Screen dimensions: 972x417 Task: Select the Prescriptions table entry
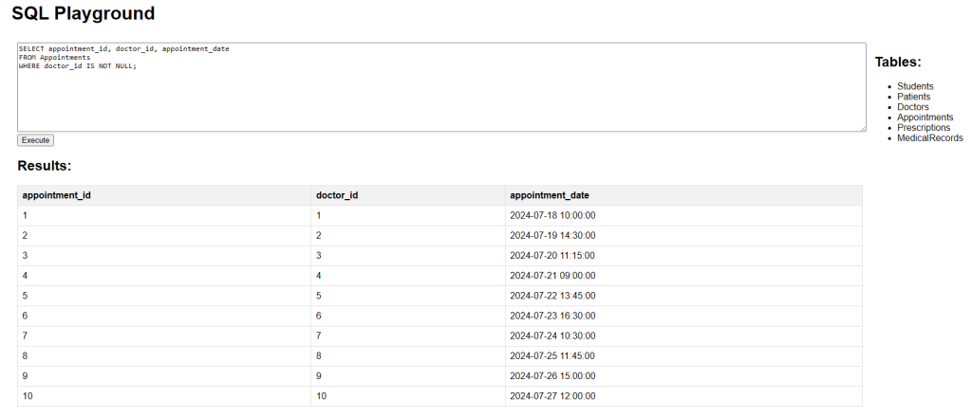923,127
